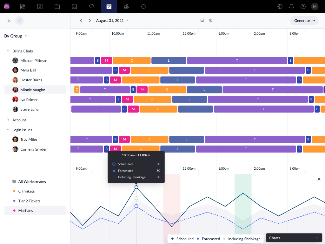Select agent Minnie Vaughn
Screen dimensions: 325x244
[35, 90]
